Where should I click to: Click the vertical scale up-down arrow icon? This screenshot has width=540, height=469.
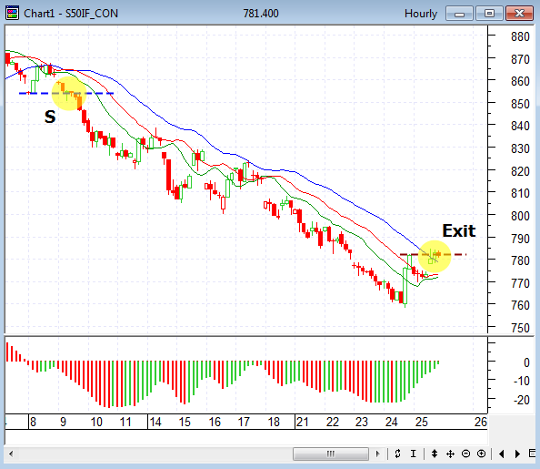point(435,454)
